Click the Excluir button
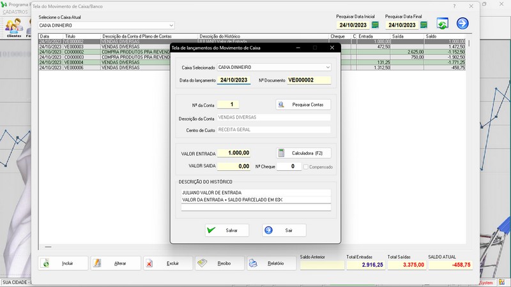The image size is (511, 287). pyautogui.click(x=168, y=263)
